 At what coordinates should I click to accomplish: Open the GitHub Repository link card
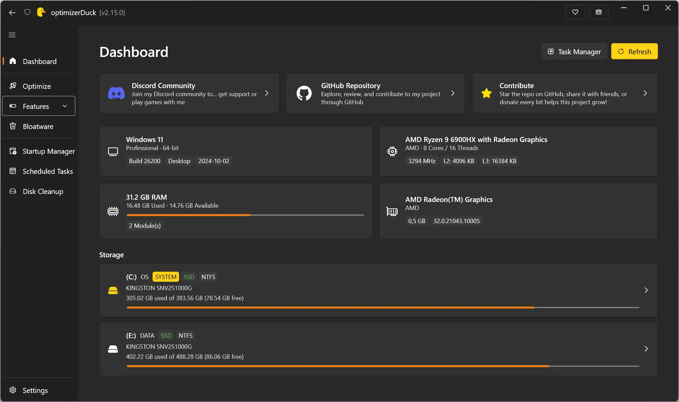pos(375,93)
